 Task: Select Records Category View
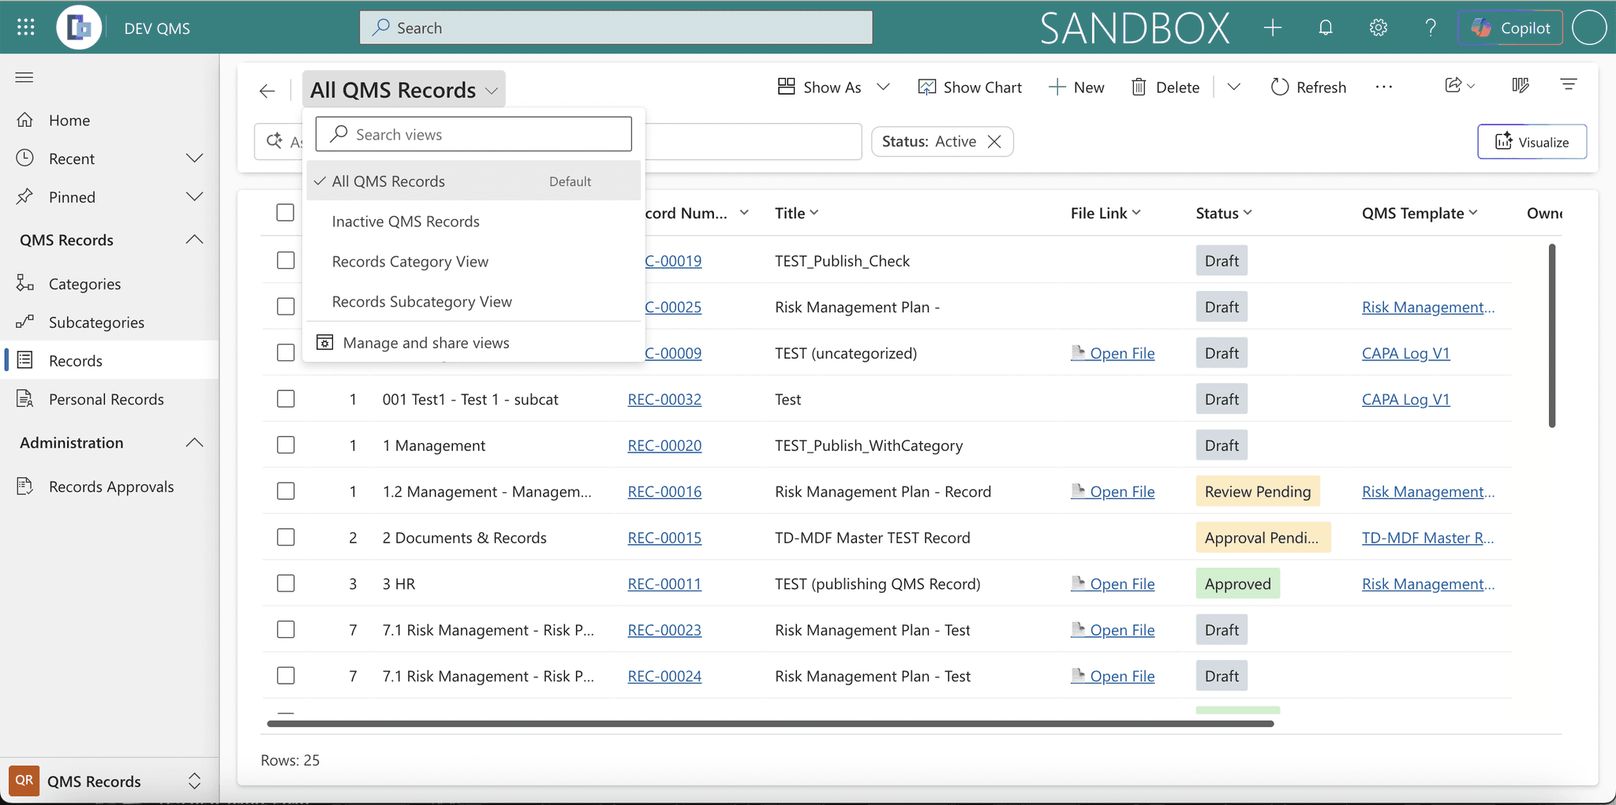tap(473, 262)
